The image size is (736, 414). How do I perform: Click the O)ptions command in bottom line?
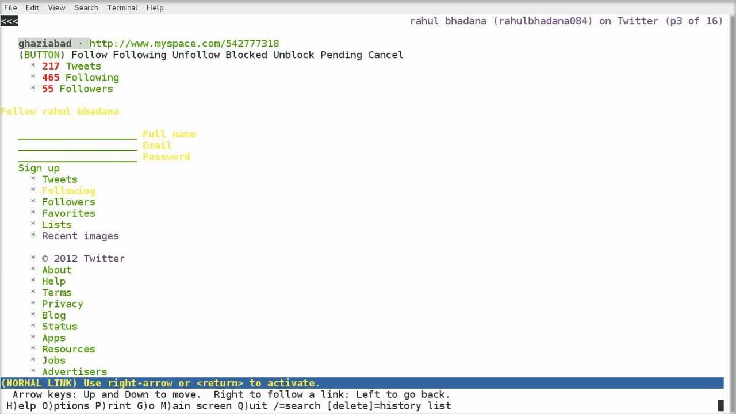(x=65, y=406)
